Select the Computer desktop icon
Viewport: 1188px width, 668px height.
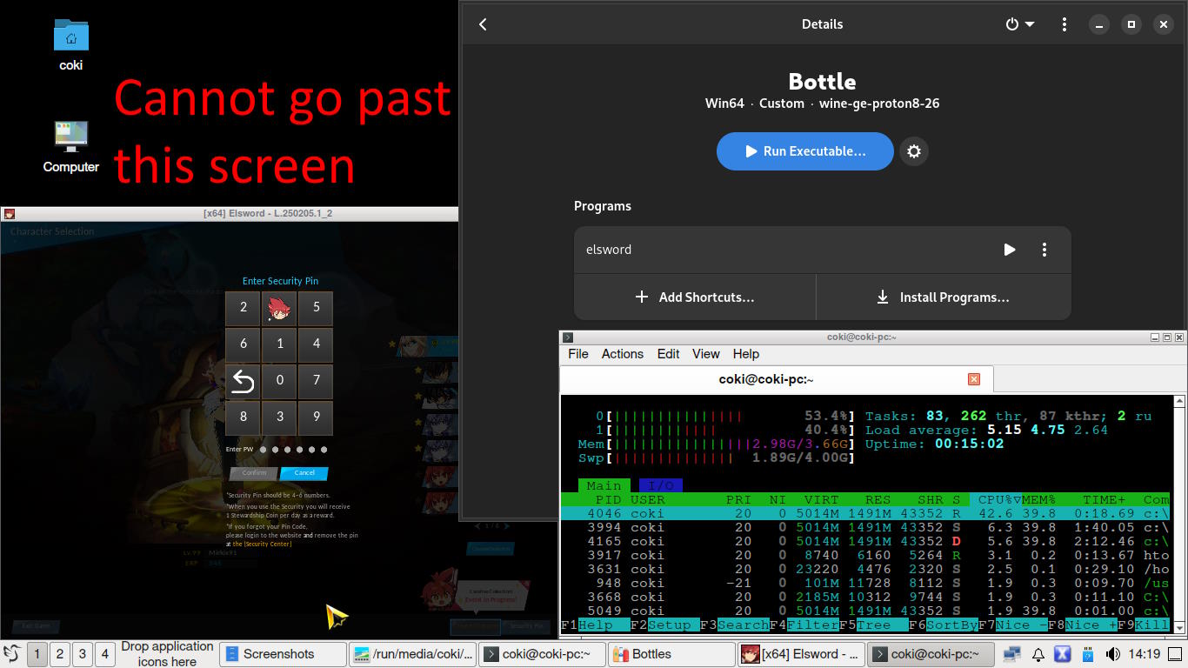pyautogui.click(x=70, y=147)
